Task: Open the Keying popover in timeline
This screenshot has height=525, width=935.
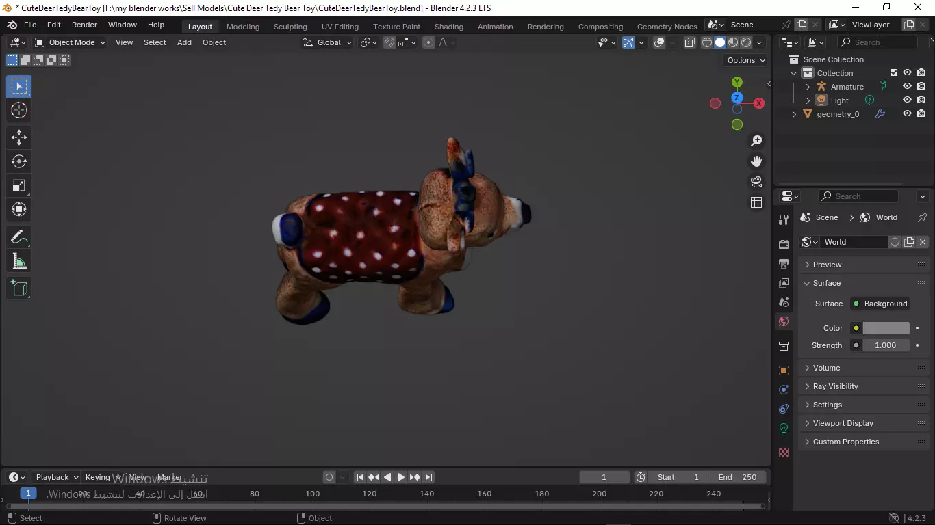Action: tap(102, 477)
